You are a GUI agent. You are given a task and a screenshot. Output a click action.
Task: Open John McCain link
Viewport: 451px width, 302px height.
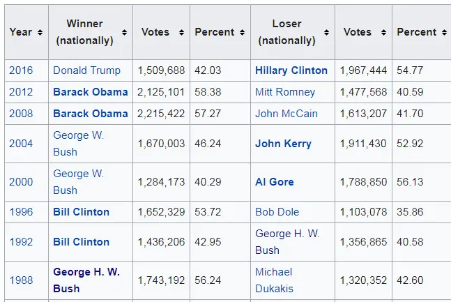click(286, 114)
